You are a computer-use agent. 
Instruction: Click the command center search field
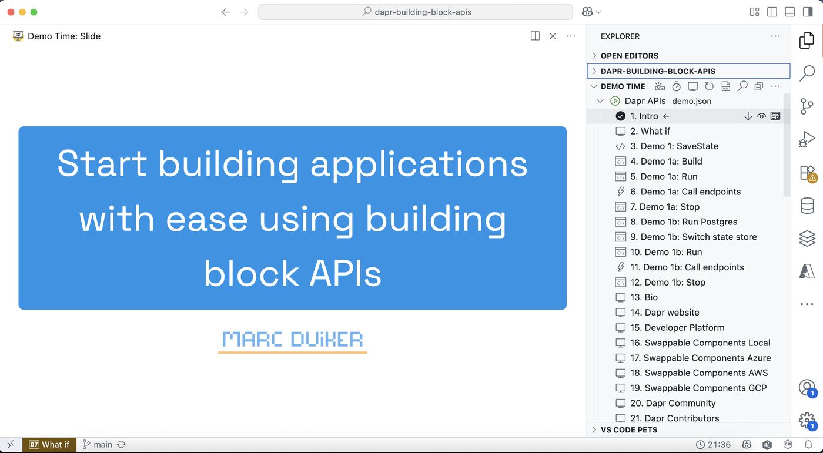point(416,12)
